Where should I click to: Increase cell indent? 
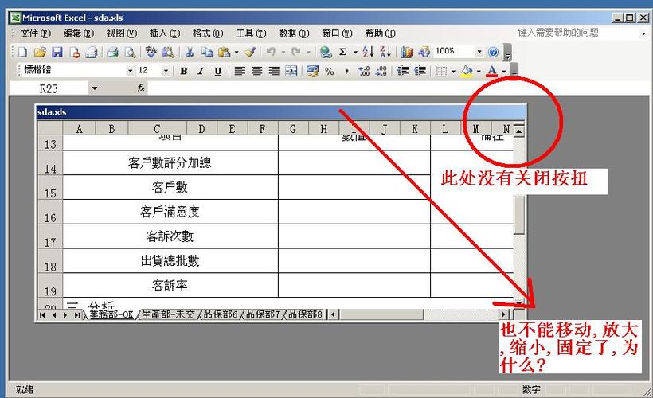[x=420, y=71]
